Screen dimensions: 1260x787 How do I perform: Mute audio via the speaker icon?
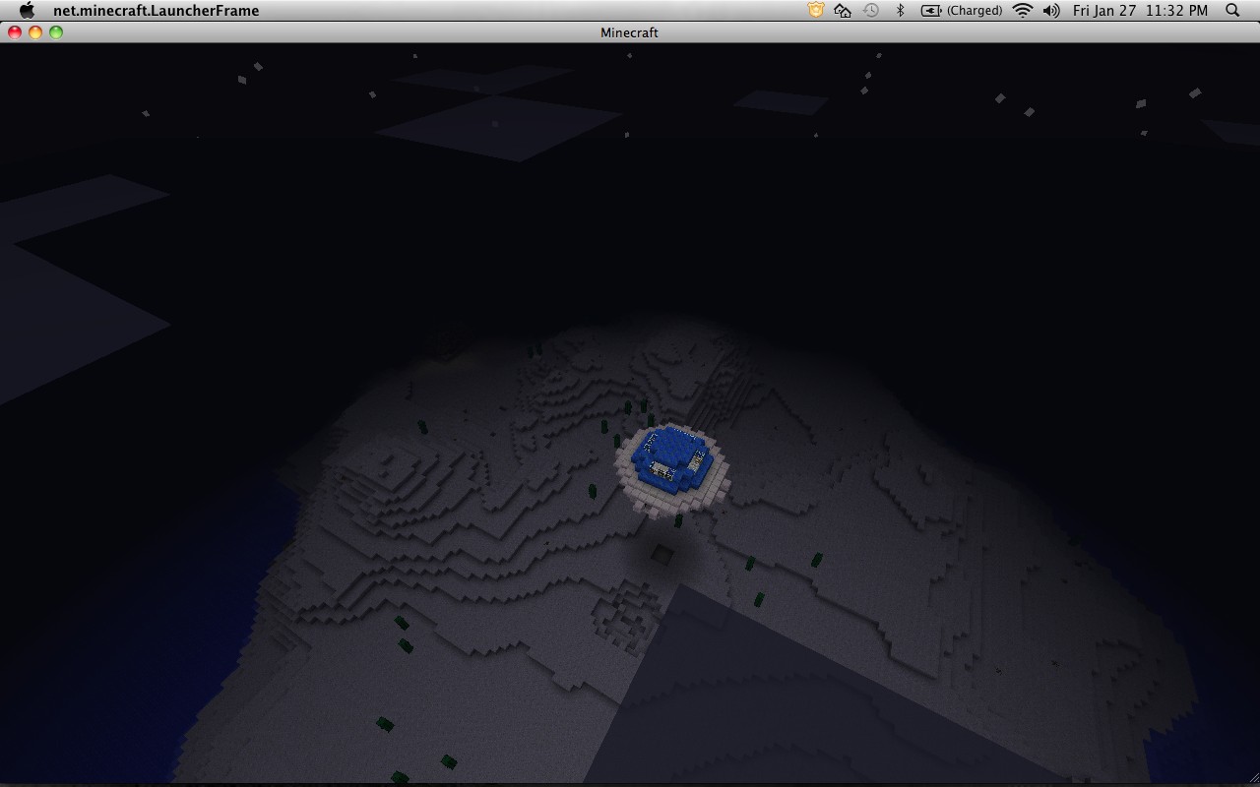[1049, 11]
